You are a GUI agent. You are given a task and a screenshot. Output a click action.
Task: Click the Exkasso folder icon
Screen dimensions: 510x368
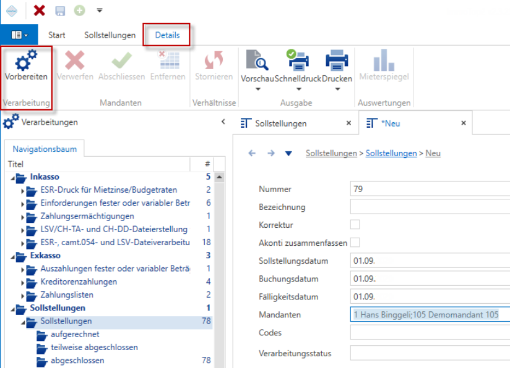(x=21, y=257)
